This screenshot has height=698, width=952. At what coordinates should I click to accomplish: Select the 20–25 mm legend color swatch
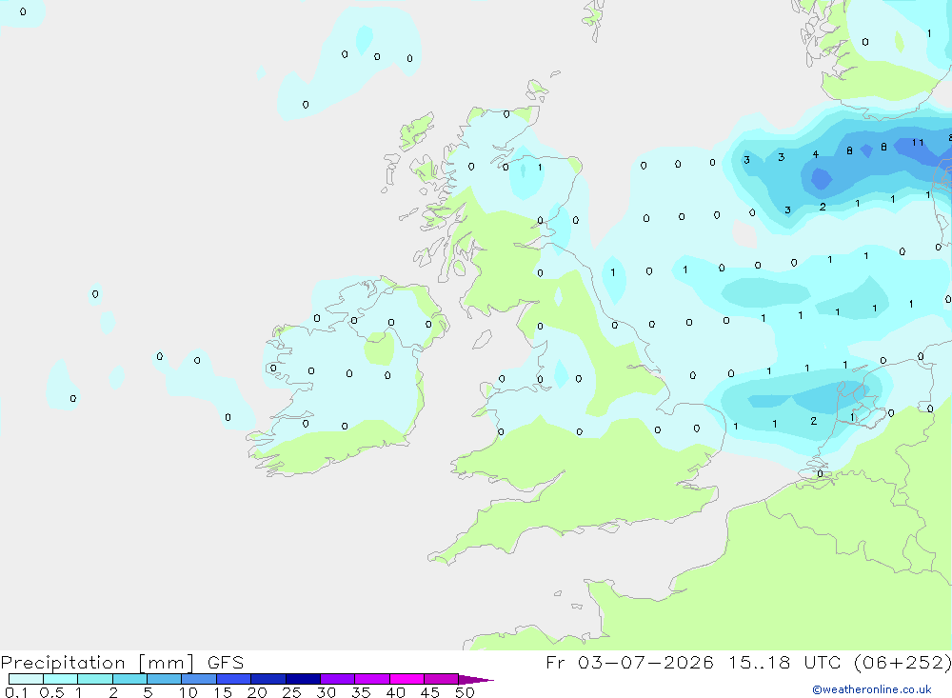[268, 679]
